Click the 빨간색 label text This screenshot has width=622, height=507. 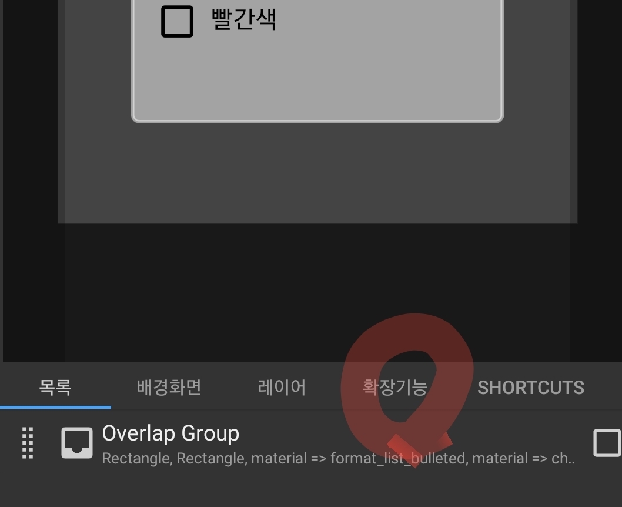[243, 19]
